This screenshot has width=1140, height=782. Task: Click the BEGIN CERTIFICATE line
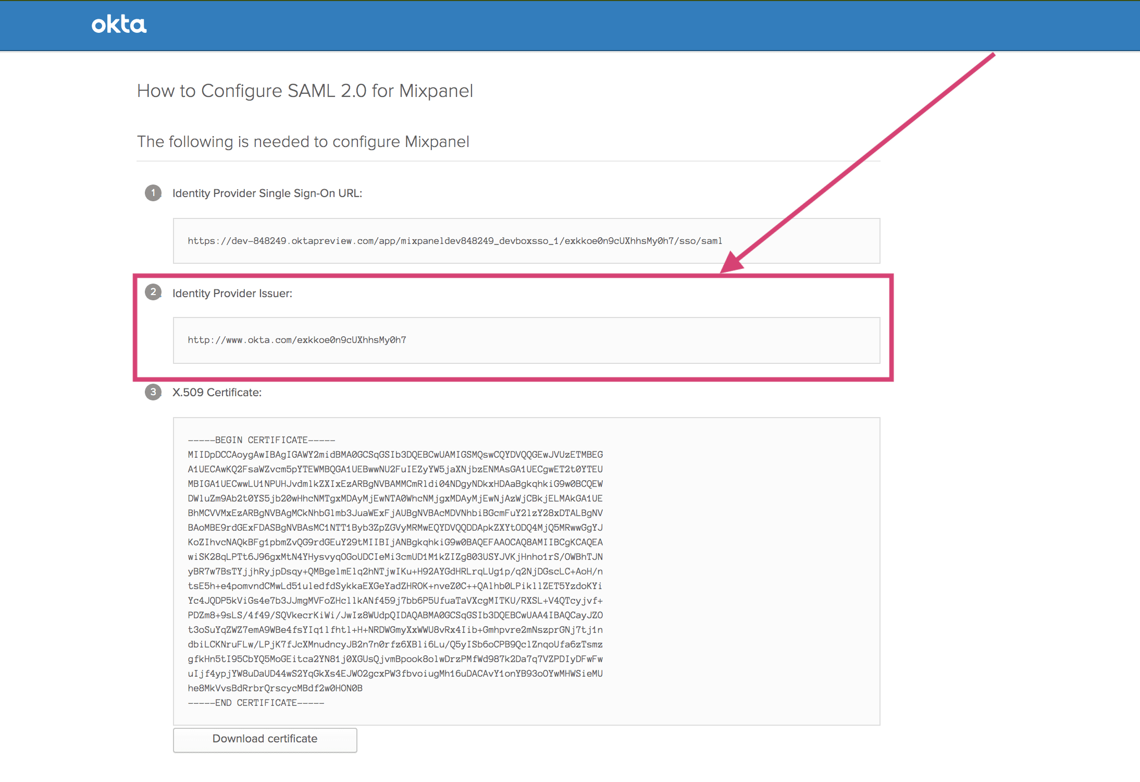click(262, 440)
